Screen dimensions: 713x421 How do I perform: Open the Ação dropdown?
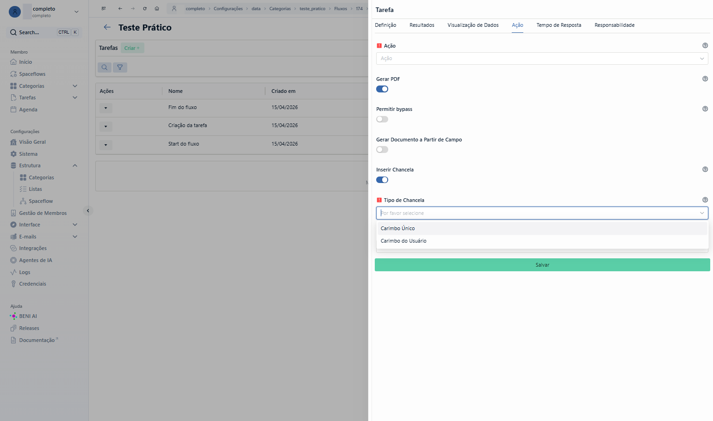[x=542, y=58]
